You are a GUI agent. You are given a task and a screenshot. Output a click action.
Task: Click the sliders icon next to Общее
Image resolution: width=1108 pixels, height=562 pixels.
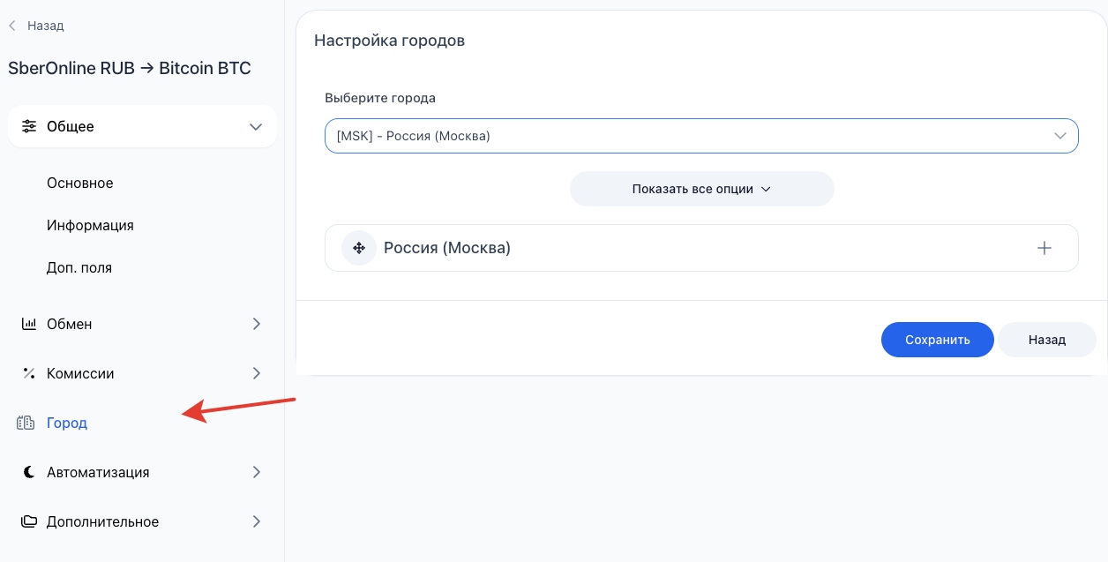(x=29, y=126)
